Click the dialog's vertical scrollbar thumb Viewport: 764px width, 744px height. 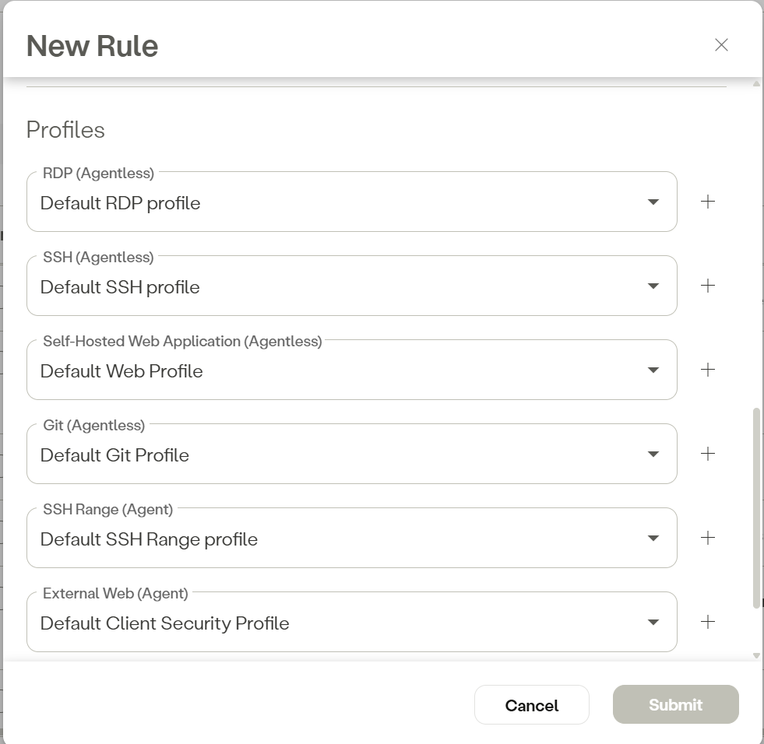tap(756, 506)
